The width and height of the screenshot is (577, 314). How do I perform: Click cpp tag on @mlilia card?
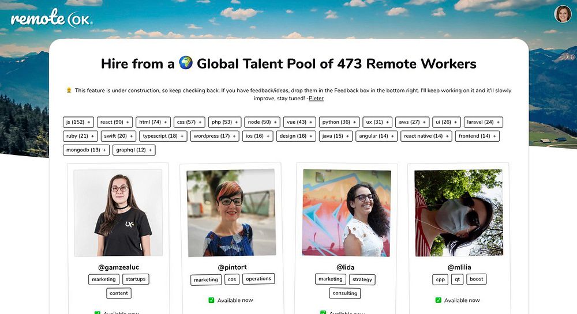point(440,279)
